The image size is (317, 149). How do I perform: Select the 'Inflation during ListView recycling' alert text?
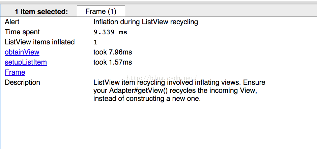(x=146, y=22)
